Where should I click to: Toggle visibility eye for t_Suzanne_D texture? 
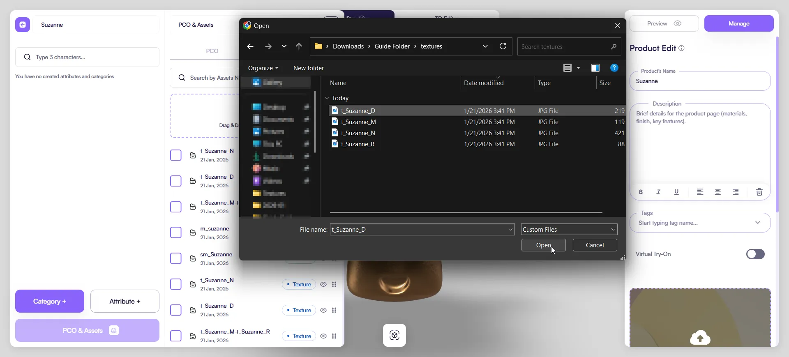323,310
